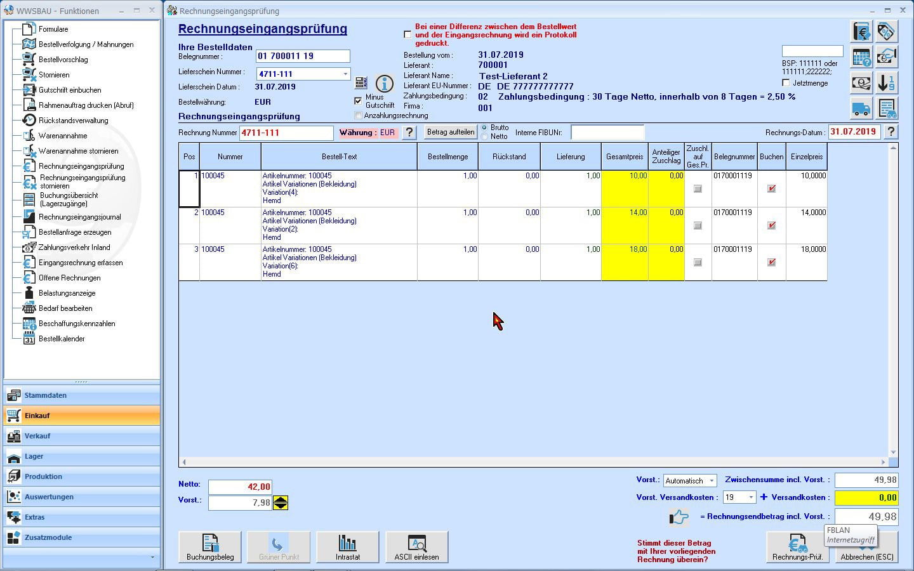
Task: Click the Intrastat button
Action: (x=348, y=547)
